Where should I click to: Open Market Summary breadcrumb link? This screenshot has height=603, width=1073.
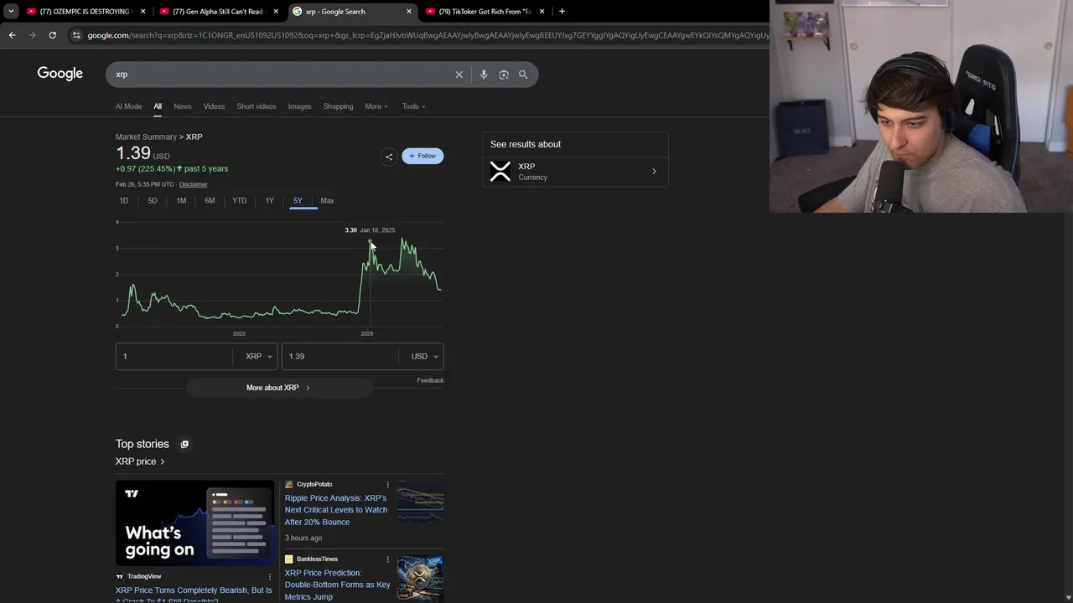point(146,137)
